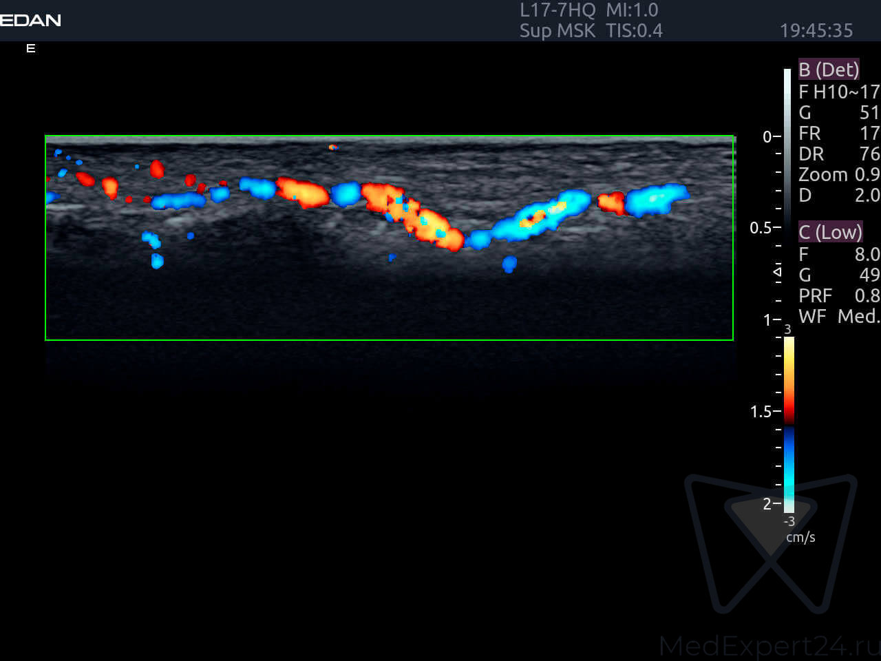
Task: Click the DR 76 dynamic range parameter
Action: tap(838, 154)
